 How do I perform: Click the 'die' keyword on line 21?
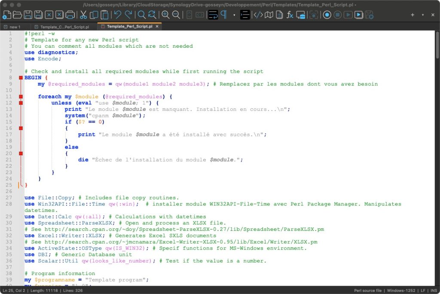(x=83, y=160)
